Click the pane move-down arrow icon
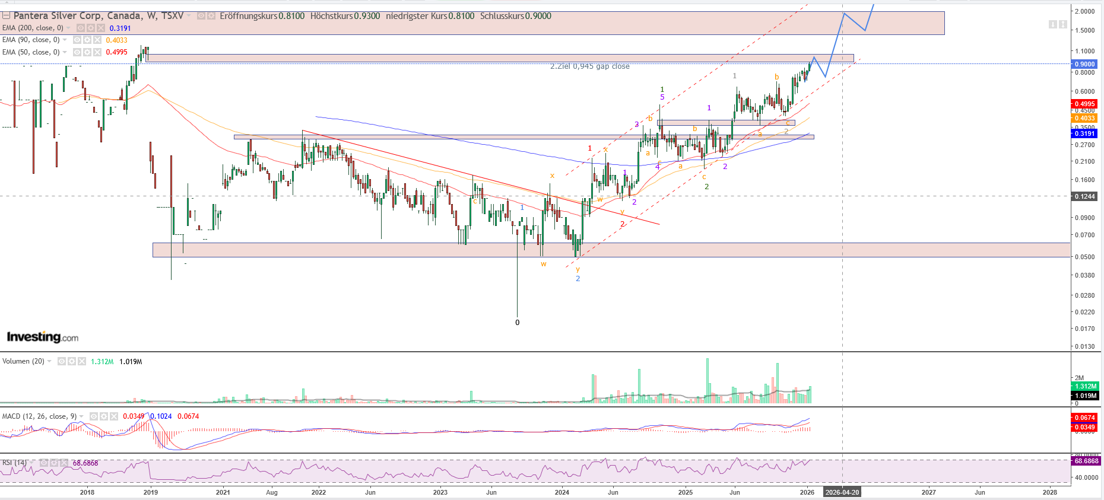1104x500 pixels. pos(1052,24)
